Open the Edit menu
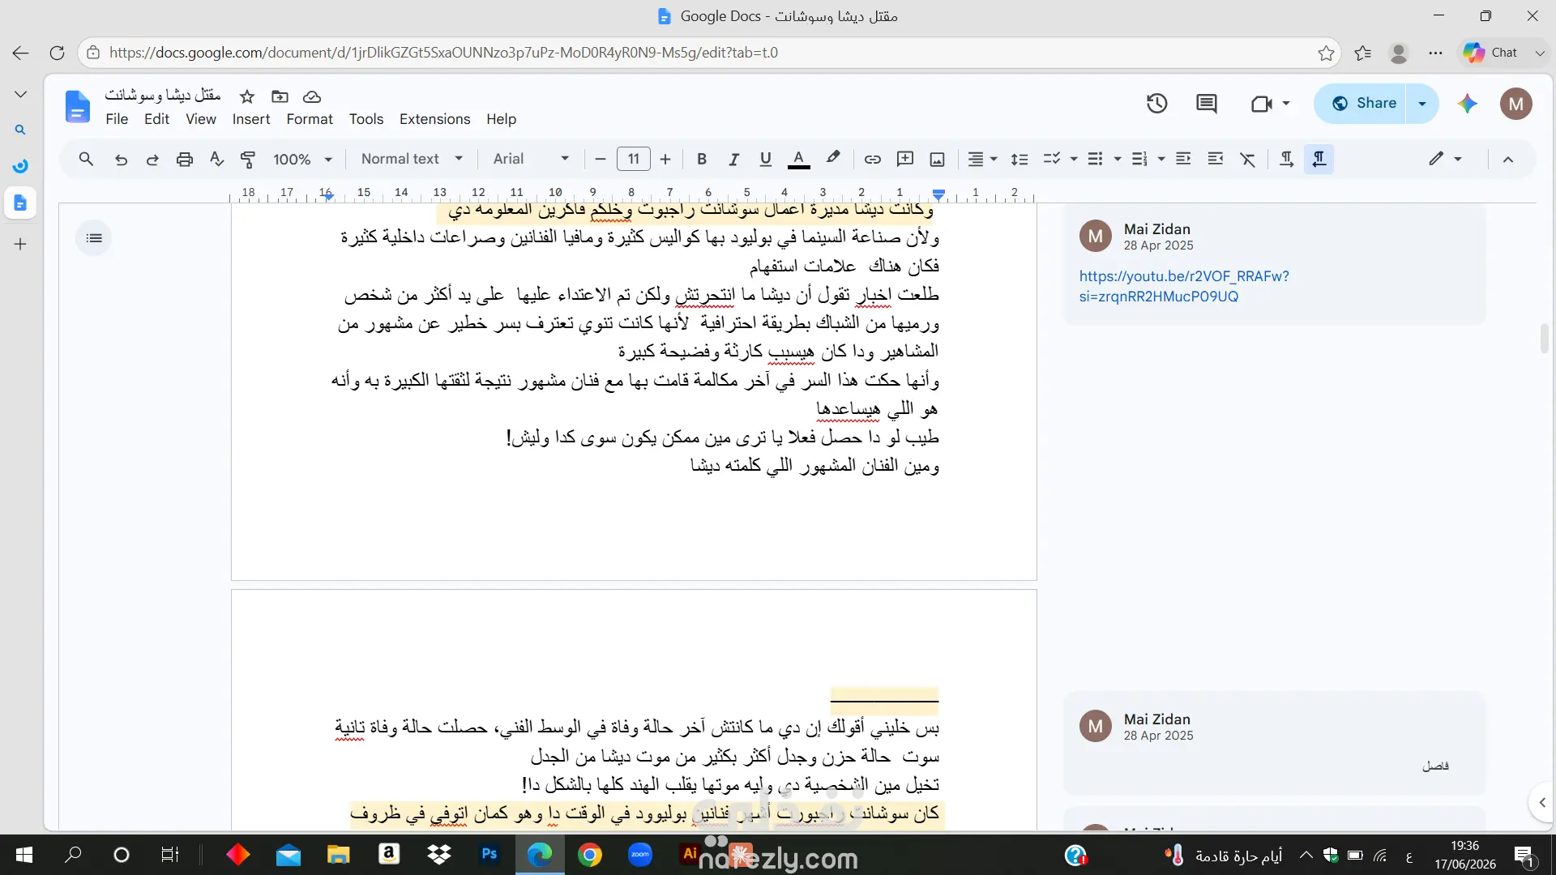This screenshot has width=1556, height=875. pyautogui.click(x=156, y=119)
